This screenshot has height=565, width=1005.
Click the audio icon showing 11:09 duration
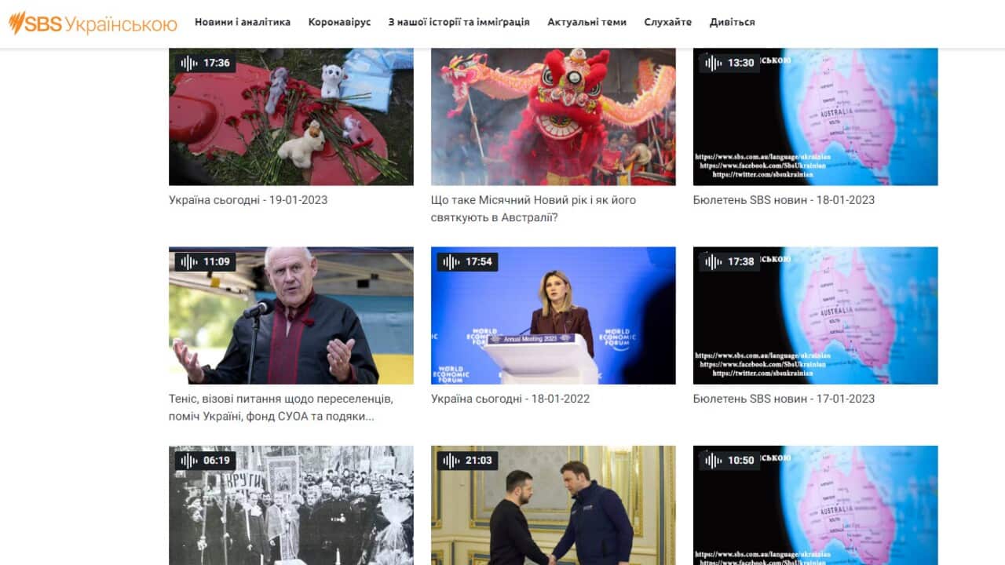click(x=187, y=261)
